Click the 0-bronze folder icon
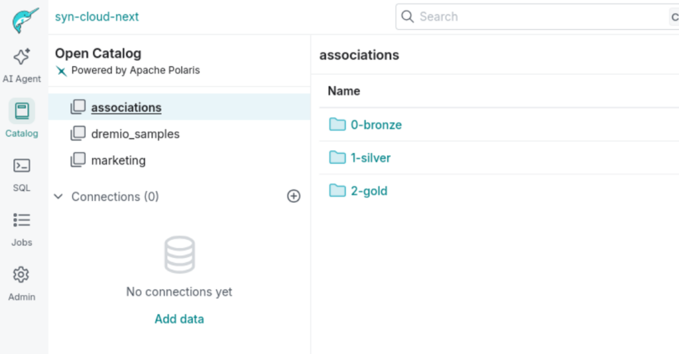The image size is (679, 354). [x=338, y=124]
